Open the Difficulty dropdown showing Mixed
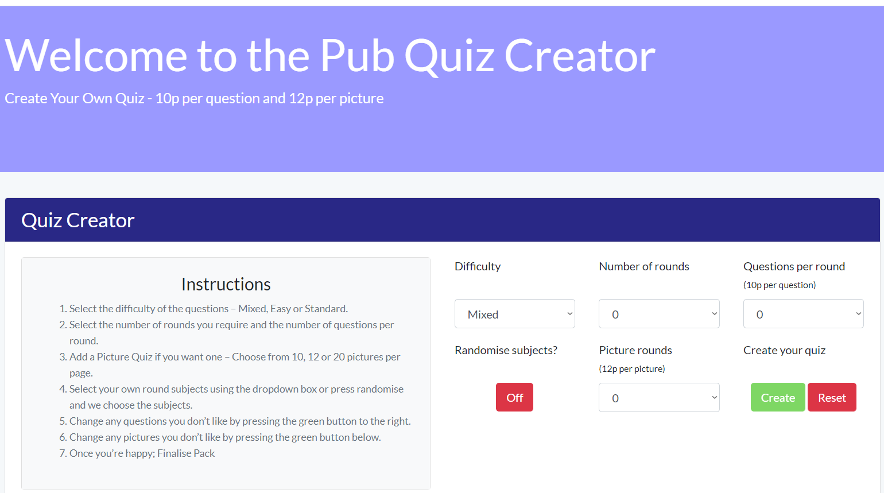 514,314
